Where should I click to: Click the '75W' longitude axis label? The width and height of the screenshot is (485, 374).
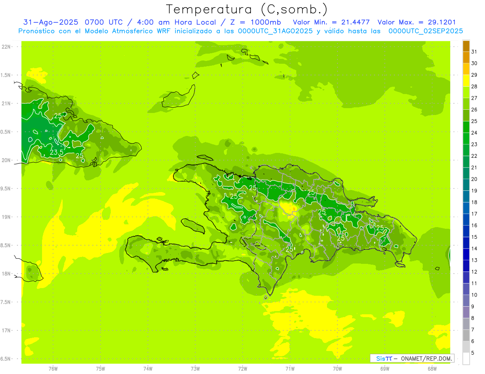click(x=101, y=369)
